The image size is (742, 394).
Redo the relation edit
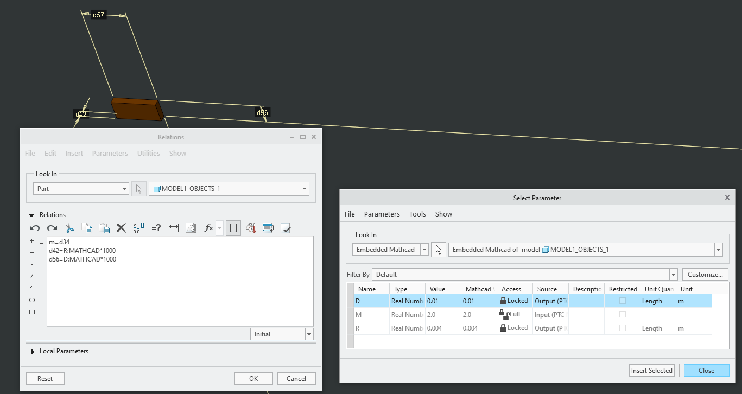coord(52,228)
